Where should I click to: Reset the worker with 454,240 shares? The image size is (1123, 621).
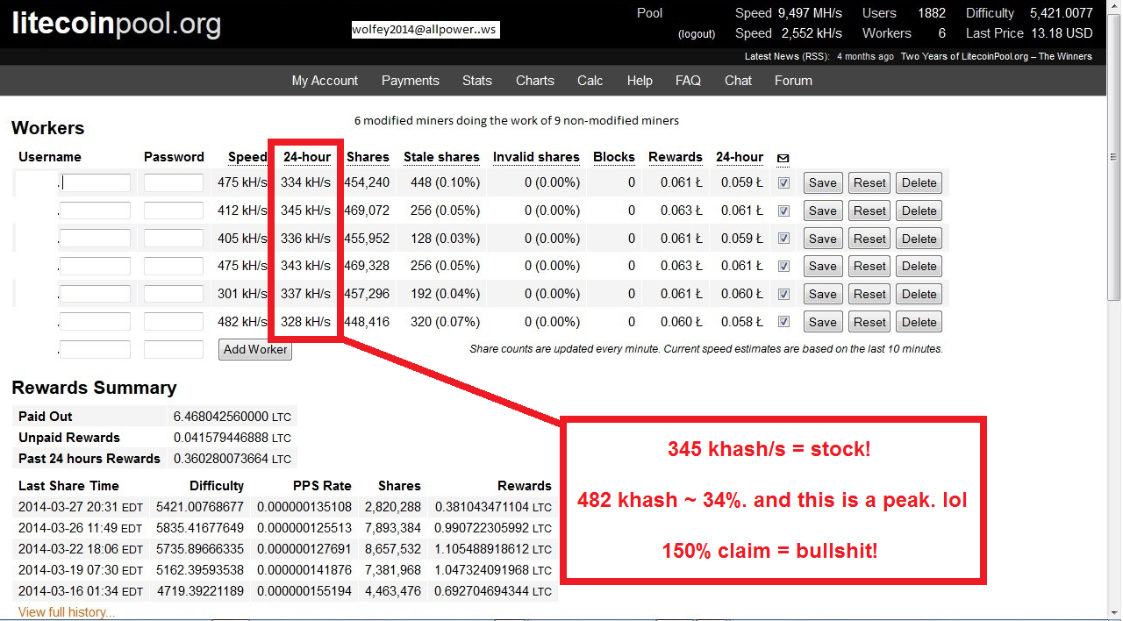(x=869, y=183)
